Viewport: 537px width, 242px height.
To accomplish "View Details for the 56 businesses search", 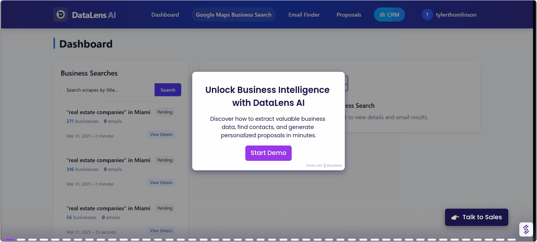I will coord(161,231).
